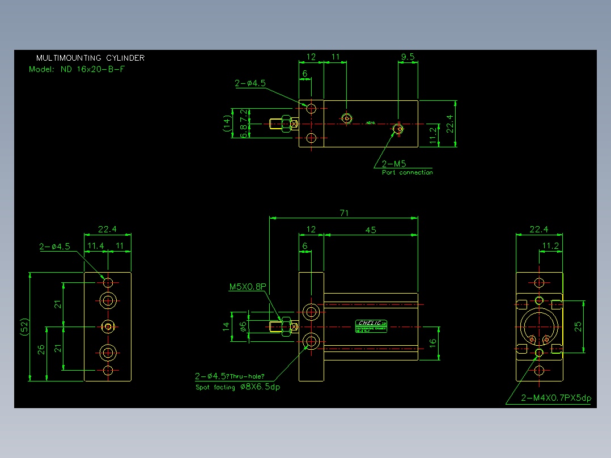Click the 45 body length dimension
This screenshot has height=458, width=611.
pos(371,230)
